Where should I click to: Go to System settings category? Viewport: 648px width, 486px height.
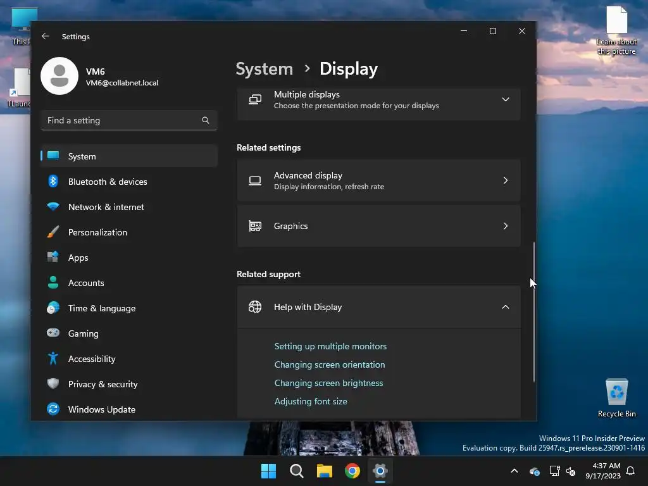pos(129,156)
